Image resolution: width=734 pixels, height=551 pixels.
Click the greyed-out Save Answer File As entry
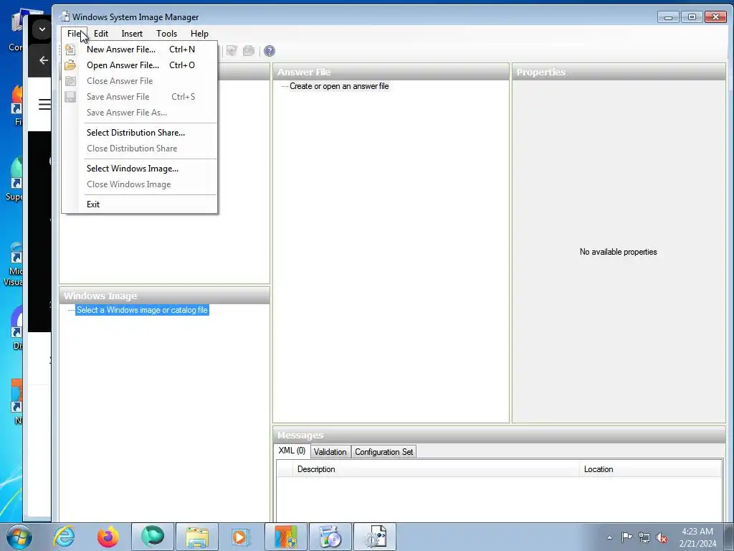coord(140,113)
